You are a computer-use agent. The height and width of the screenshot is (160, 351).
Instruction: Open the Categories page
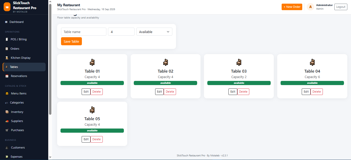24,103
